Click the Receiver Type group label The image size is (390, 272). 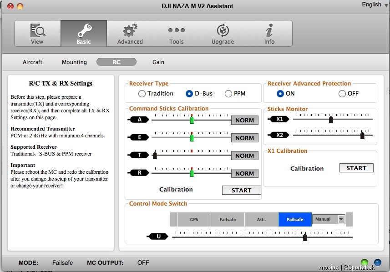click(x=149, y=84)
